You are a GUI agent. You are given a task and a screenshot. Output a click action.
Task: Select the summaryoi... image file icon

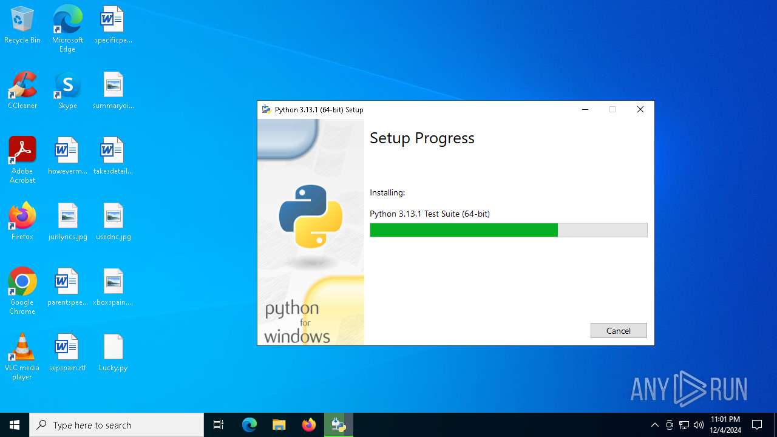coord(113,90)
